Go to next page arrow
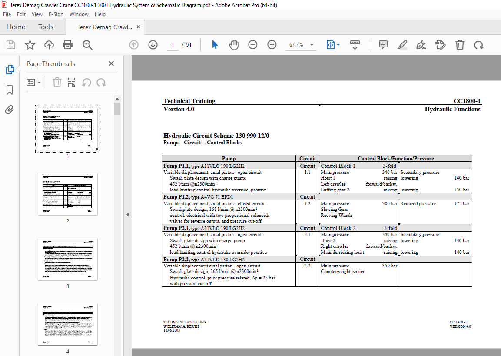This screenshot has height=356, width=501. (x=153, y=45)
